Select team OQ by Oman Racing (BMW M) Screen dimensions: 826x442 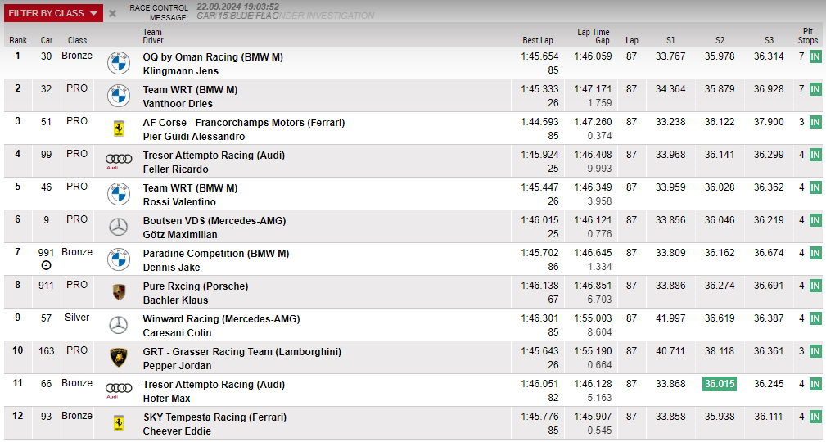tap(213, 57)
